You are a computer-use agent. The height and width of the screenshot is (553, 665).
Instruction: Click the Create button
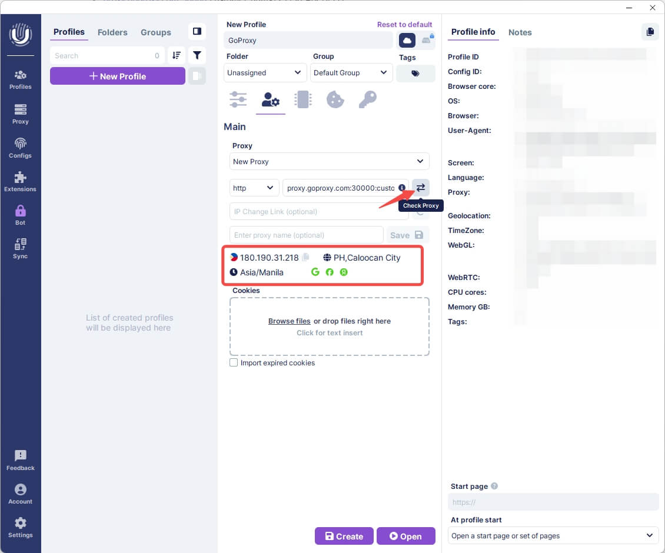point(344,536)
